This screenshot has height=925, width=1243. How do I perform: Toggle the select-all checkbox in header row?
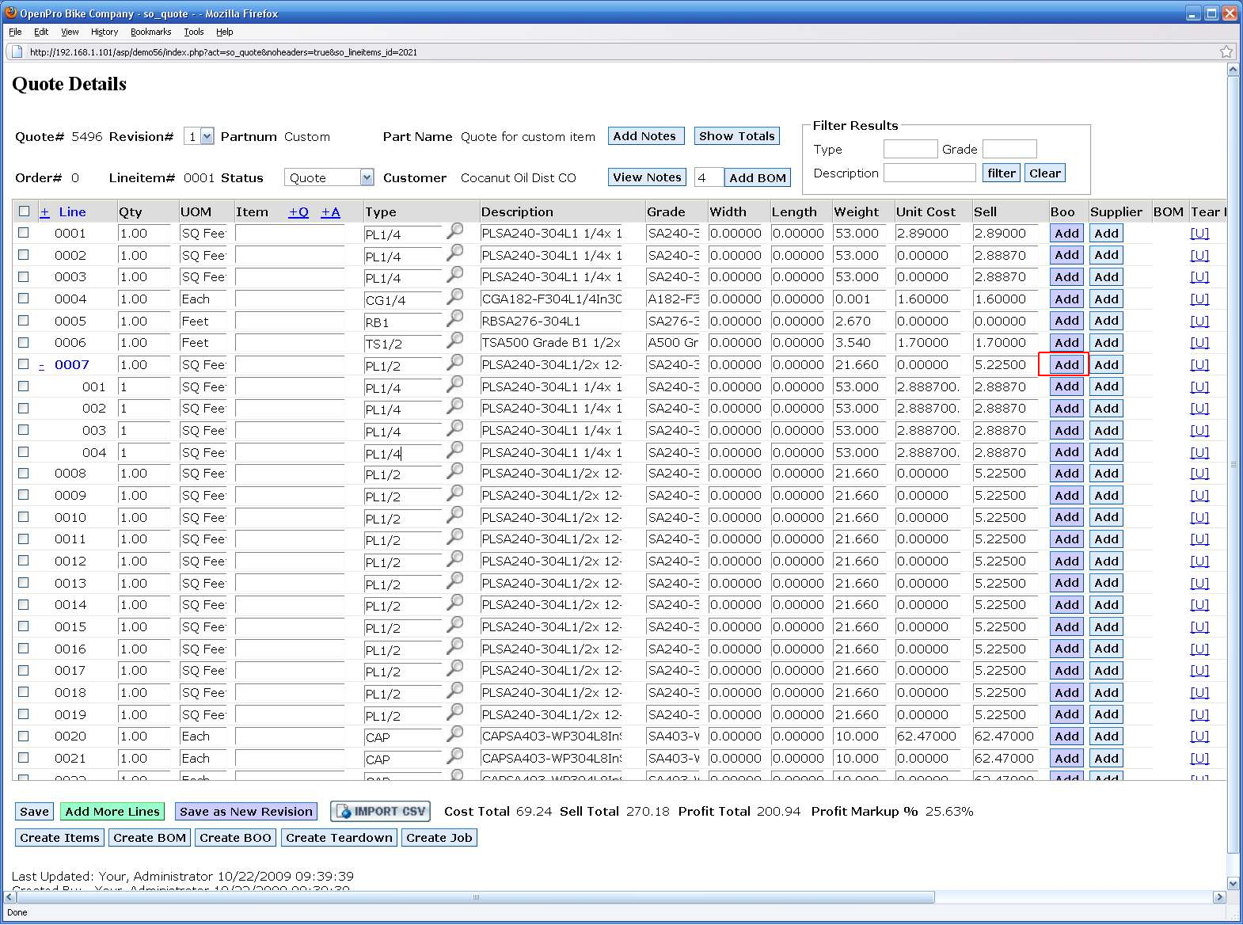tap(24, 211)
